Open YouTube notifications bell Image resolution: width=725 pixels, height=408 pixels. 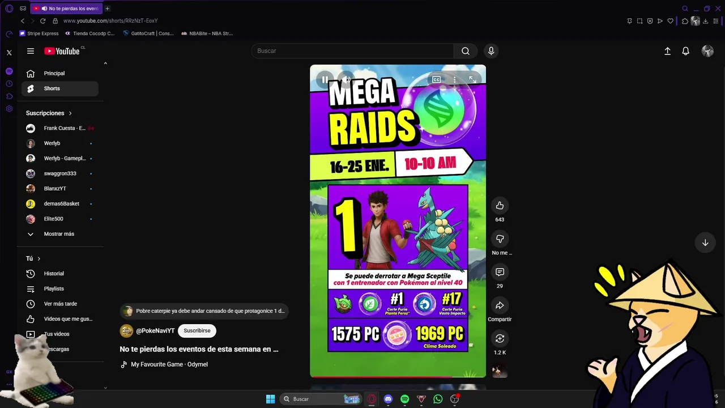[x=685, y=51]
